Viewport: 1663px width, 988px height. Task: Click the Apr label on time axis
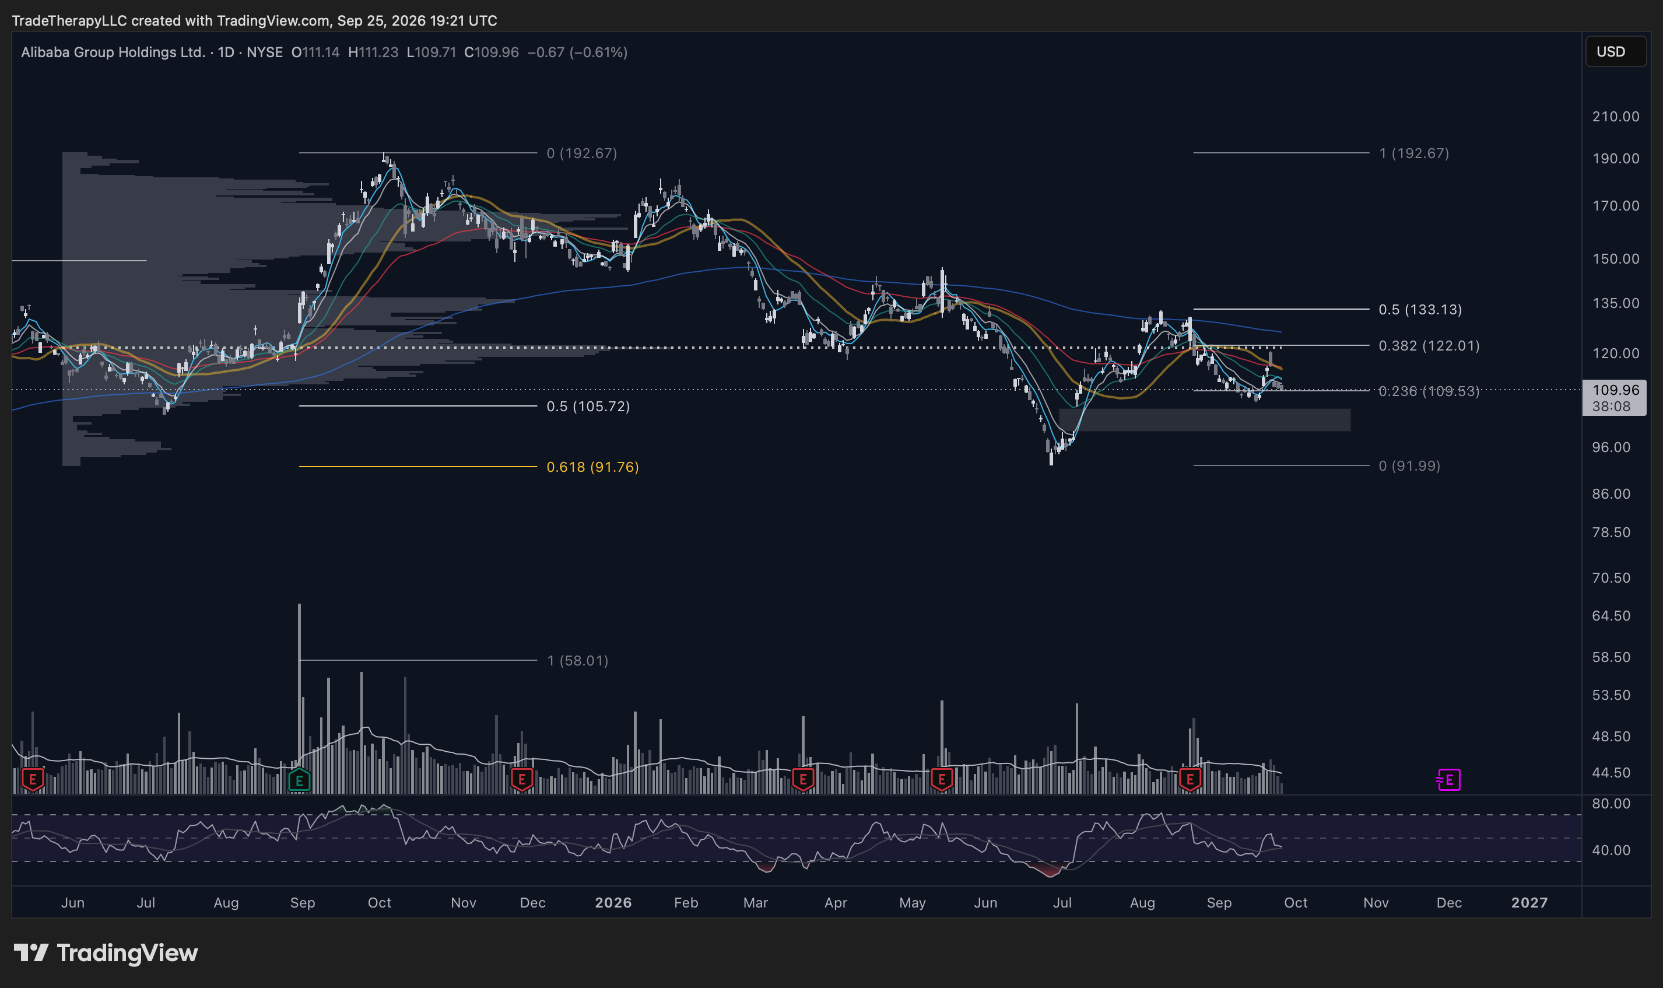click(836, 903)
